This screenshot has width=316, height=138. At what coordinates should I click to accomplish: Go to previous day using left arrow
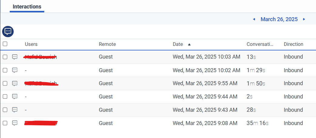click(254, 19)
